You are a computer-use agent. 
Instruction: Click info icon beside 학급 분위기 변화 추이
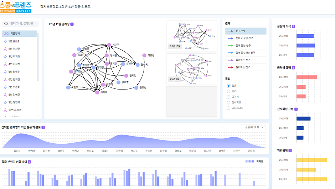[x=29, y=162]
